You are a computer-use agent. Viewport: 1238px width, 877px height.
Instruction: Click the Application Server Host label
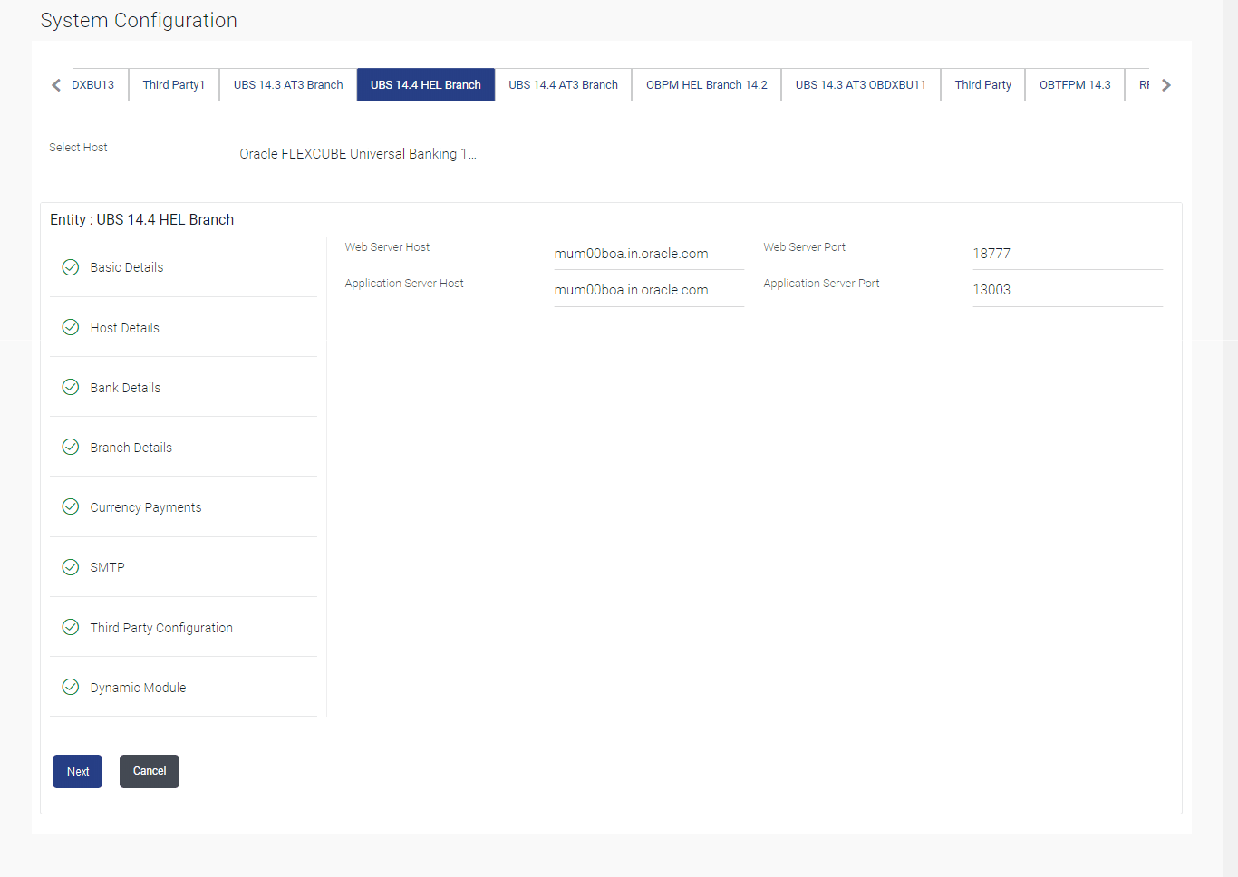tap(404, 284)
